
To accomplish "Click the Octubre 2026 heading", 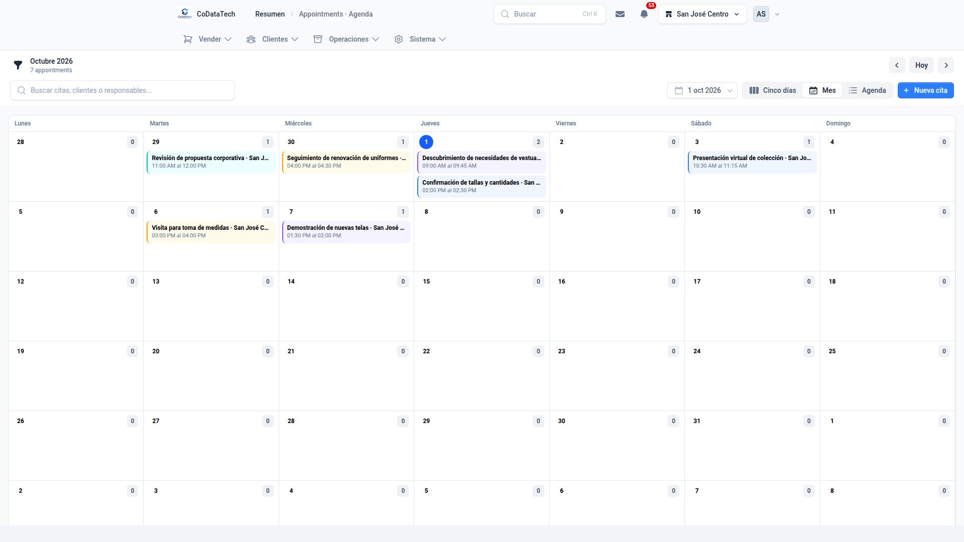I will coord(51,61).
